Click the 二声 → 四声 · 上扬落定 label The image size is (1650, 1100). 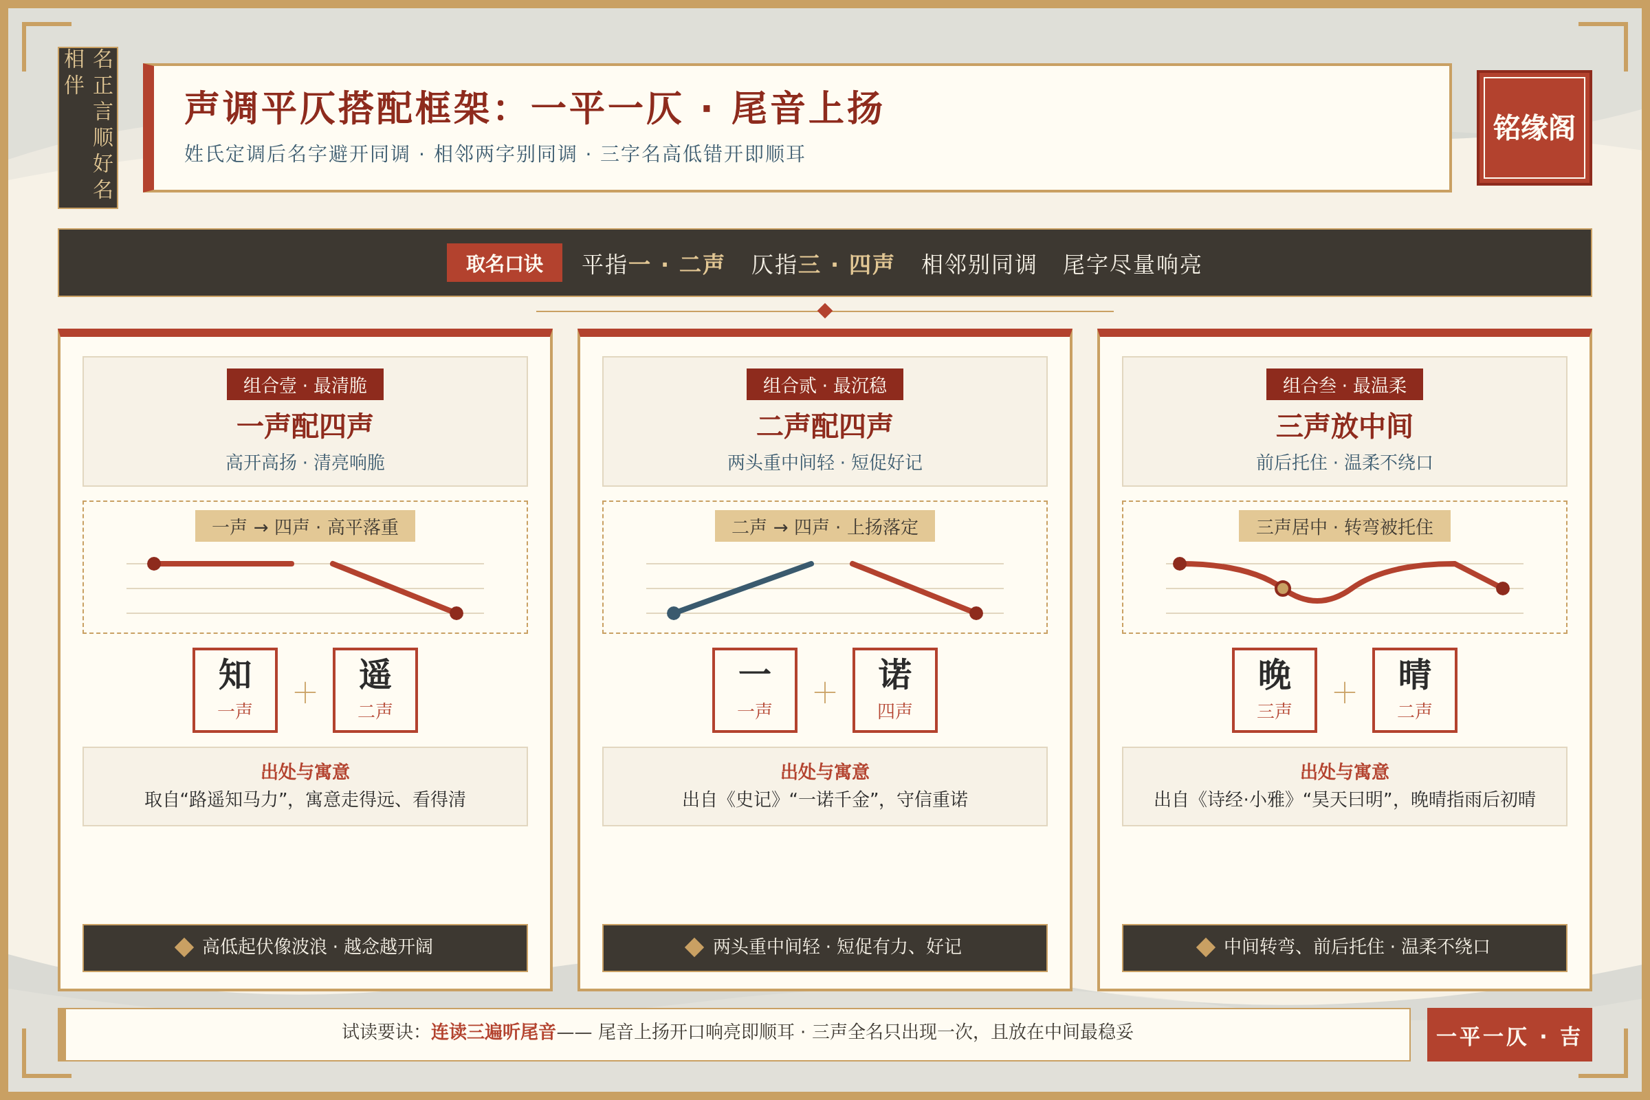(x=825, y=526)
